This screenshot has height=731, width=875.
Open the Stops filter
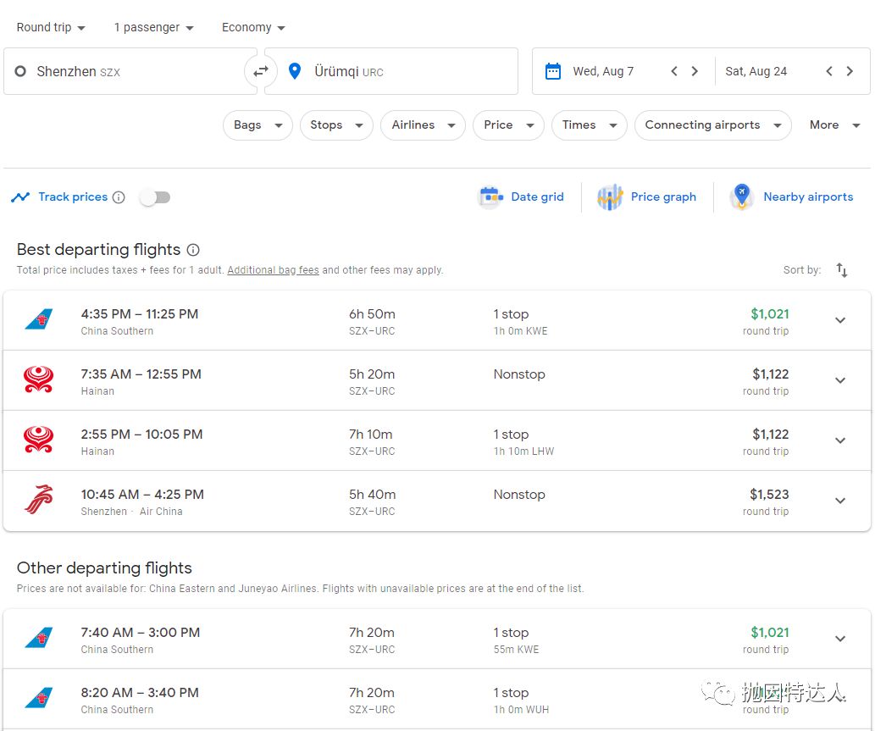point(335,125)
